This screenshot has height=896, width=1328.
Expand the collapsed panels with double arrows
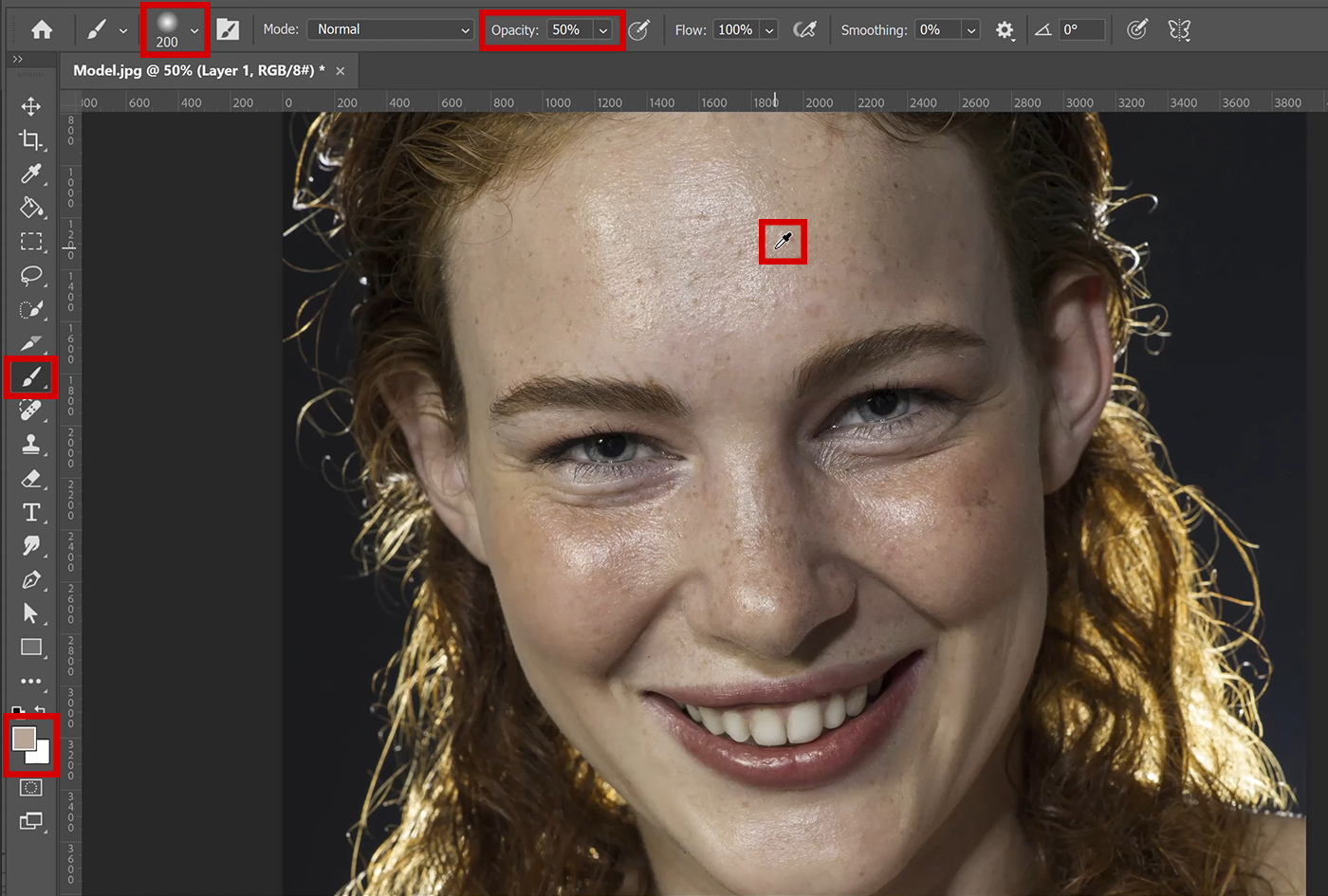pyautogui.click(x=19, y=58)
